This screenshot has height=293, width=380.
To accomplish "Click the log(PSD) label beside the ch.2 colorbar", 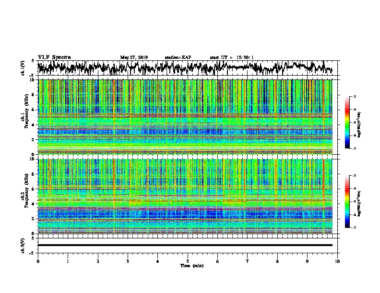I will [359, 203].
